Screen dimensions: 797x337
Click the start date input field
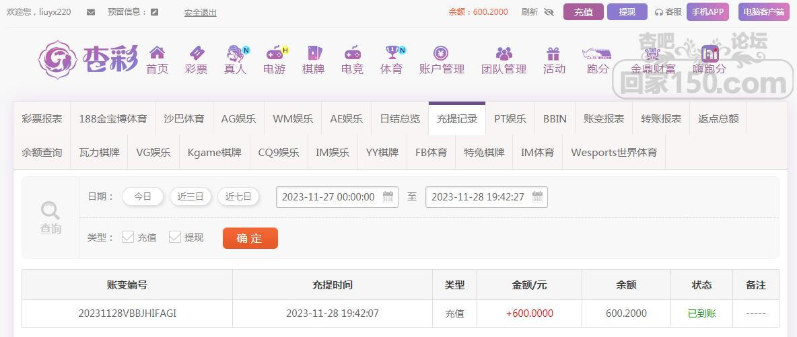pos(337,197)
